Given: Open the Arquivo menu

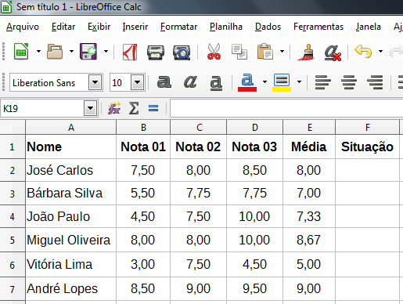Looking at the screenshot, I should click(x=23, y=27).
